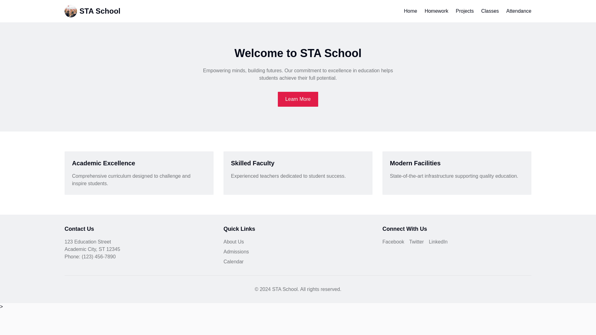Go to the Homework page
596x335 pixels.
coord(436,11)
